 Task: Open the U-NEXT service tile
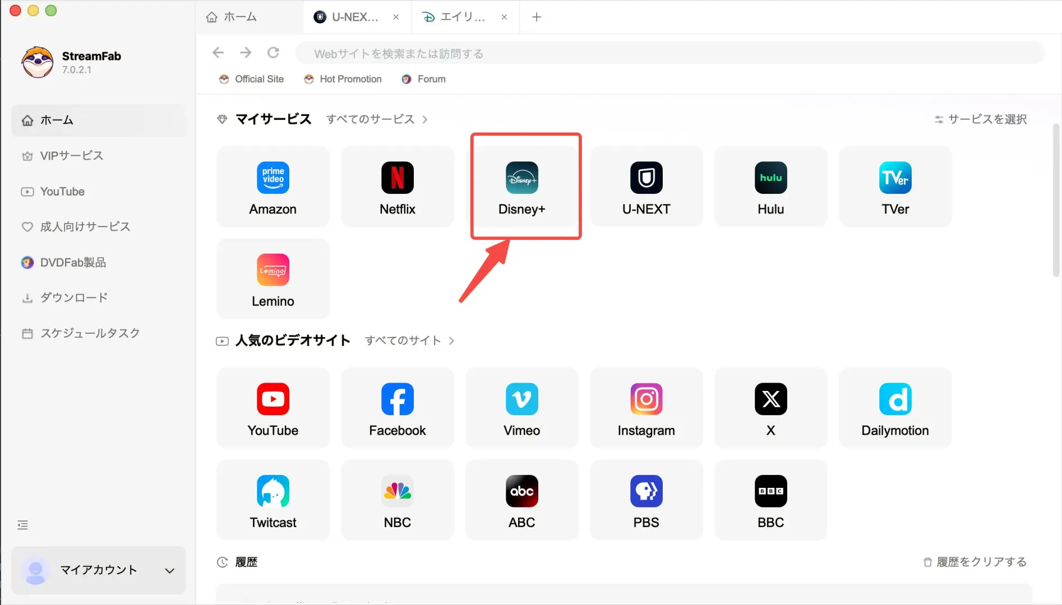[647, 187]
